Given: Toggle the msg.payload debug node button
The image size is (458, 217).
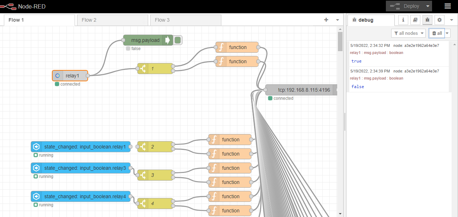Looking at the screenshot, I should (178, 40).
